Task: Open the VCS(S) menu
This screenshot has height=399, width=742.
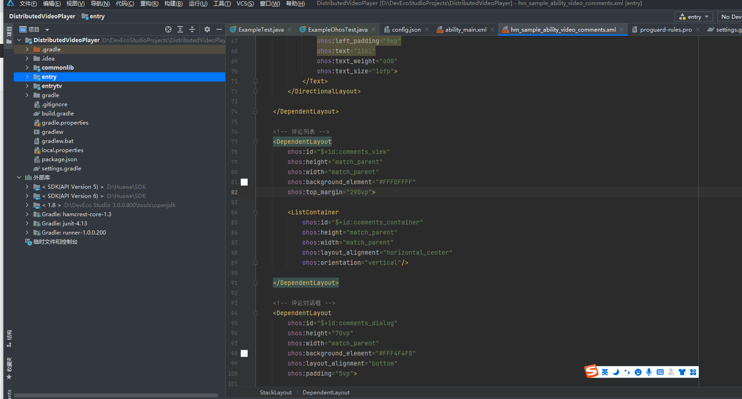Action: pyautogui.click(x=245, y=3)
